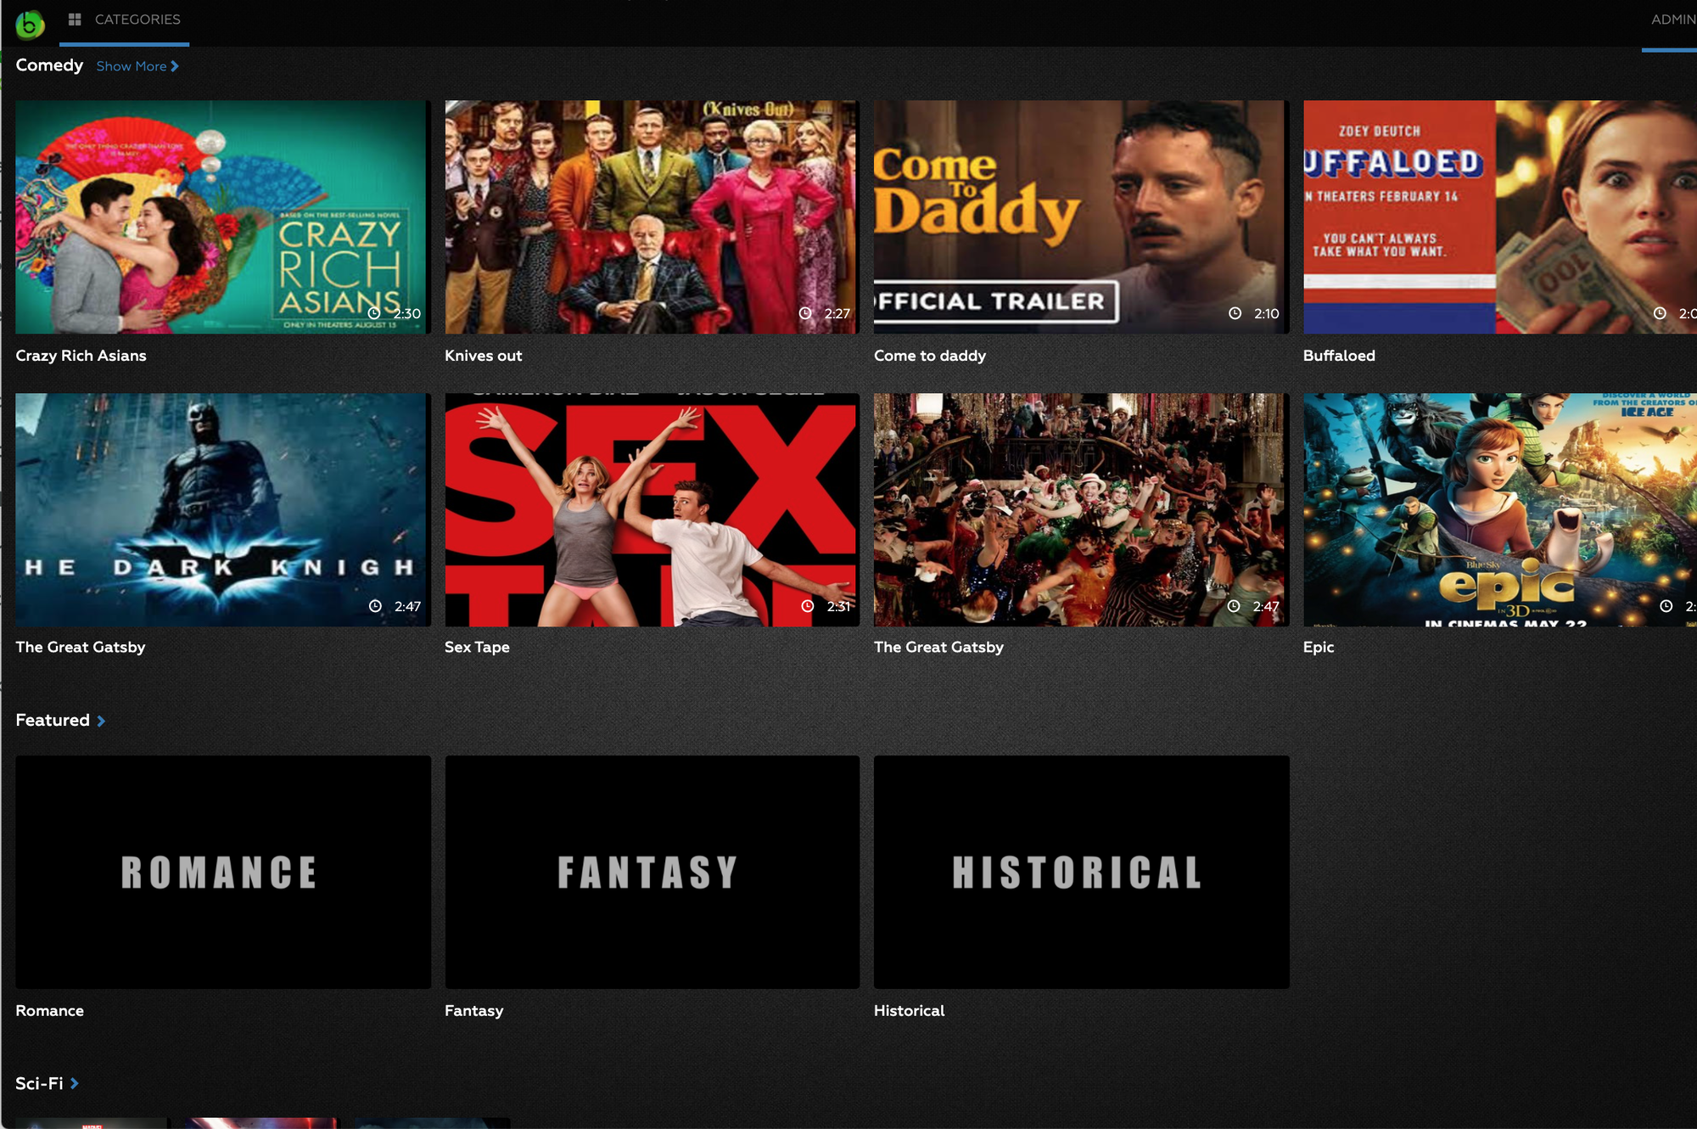Click the 'Come to daddy' title text
Image resolution: width=1697 pixels, height=1129 pixels.
coord(930,356)
